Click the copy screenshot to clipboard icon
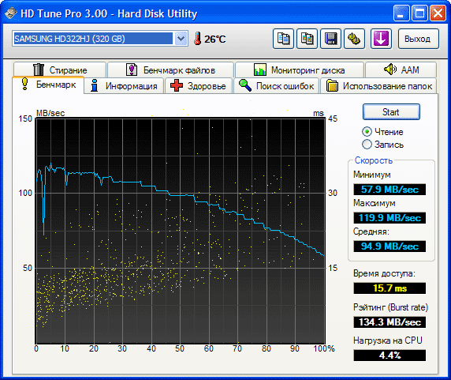This screenshot has height=380, width=451. [x=307, y=39]
